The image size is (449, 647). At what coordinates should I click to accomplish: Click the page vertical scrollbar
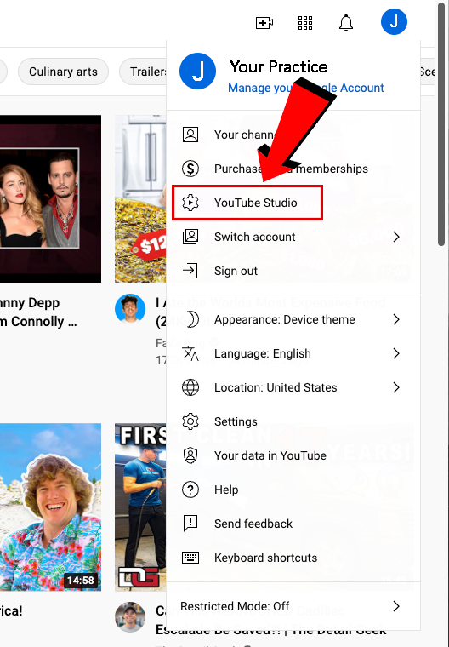click(441, 123)
